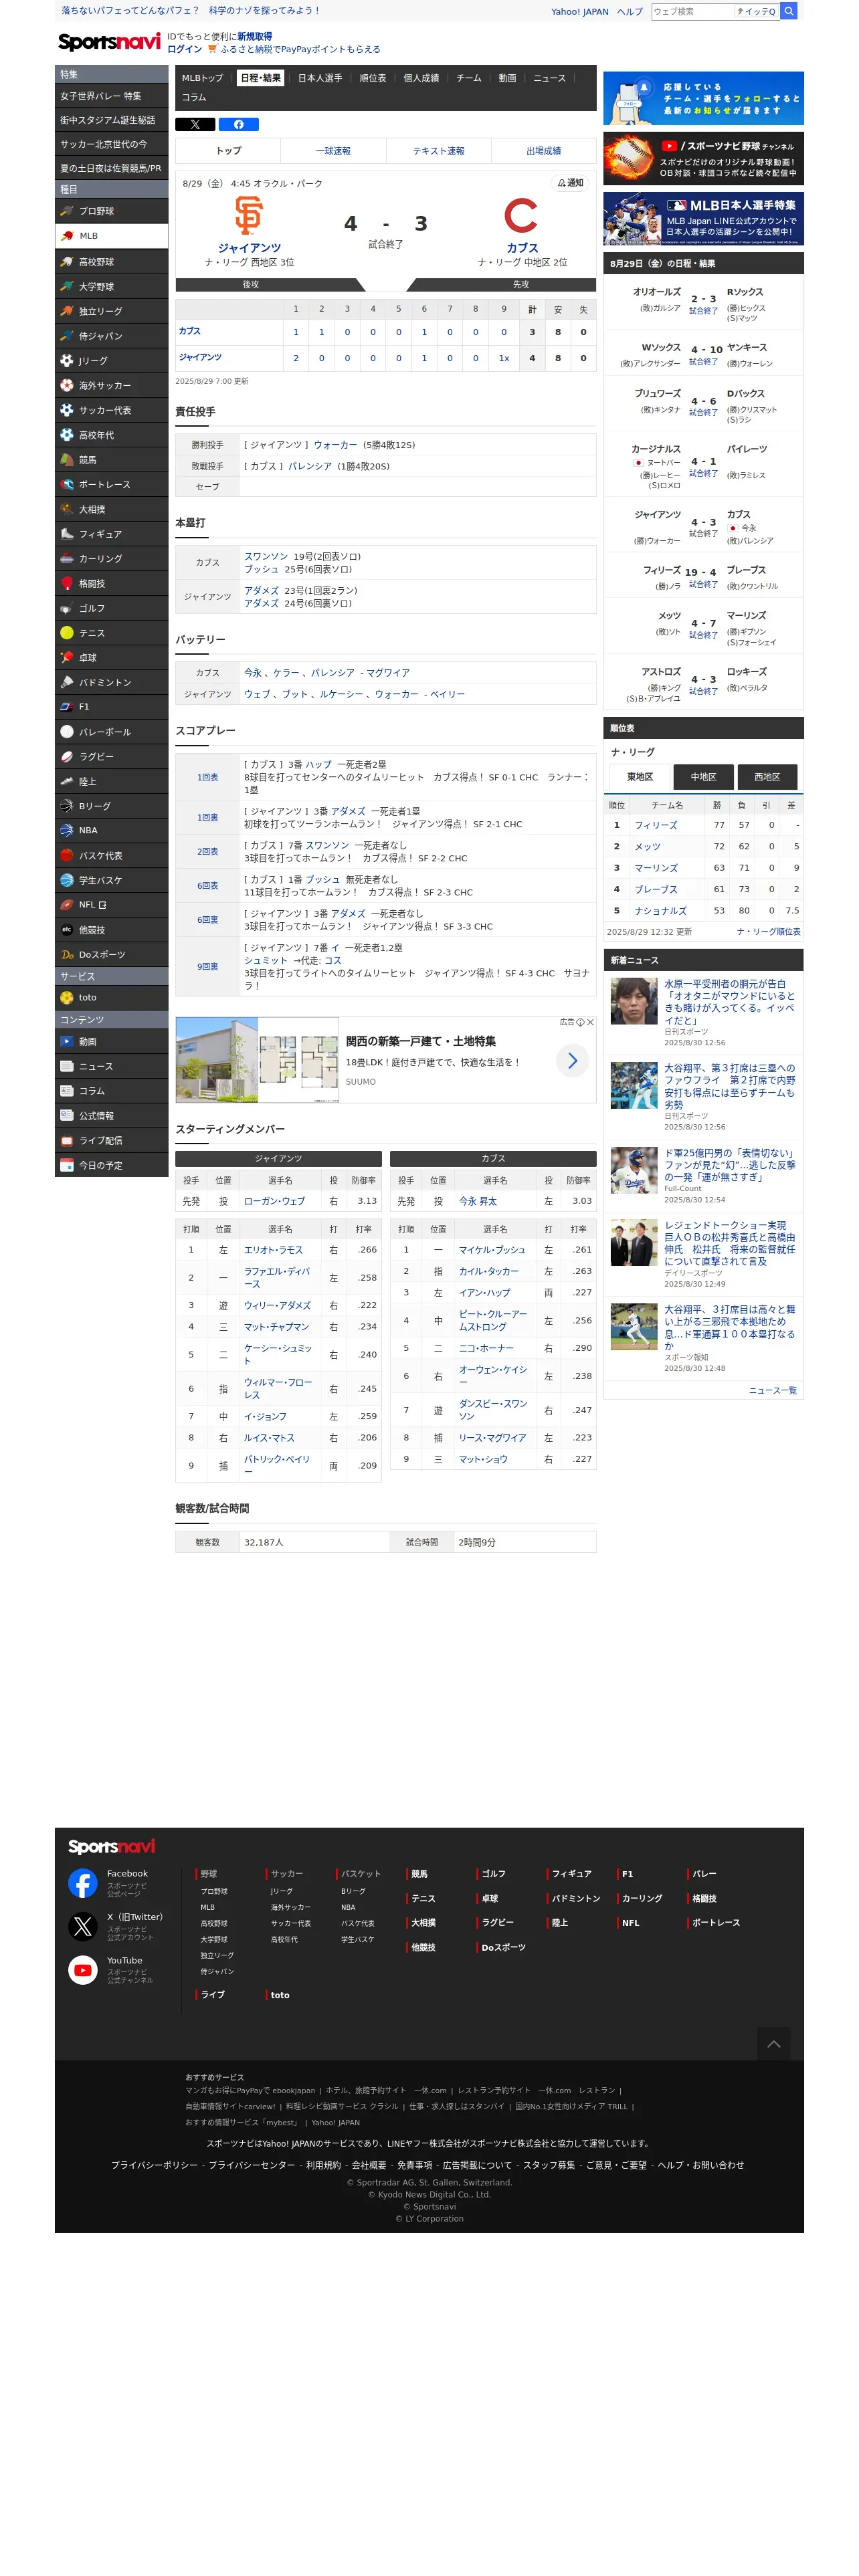Screen dimensions: 859x2576
Task: Open the MLB日本人選手特集 banner
Action: tap(703, 219)
